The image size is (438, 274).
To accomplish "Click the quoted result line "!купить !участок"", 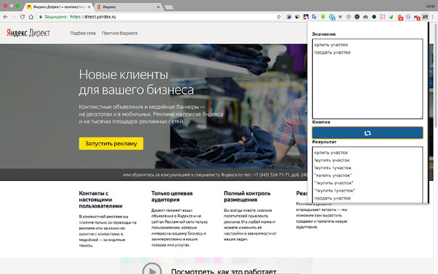I will pos(335,191).
